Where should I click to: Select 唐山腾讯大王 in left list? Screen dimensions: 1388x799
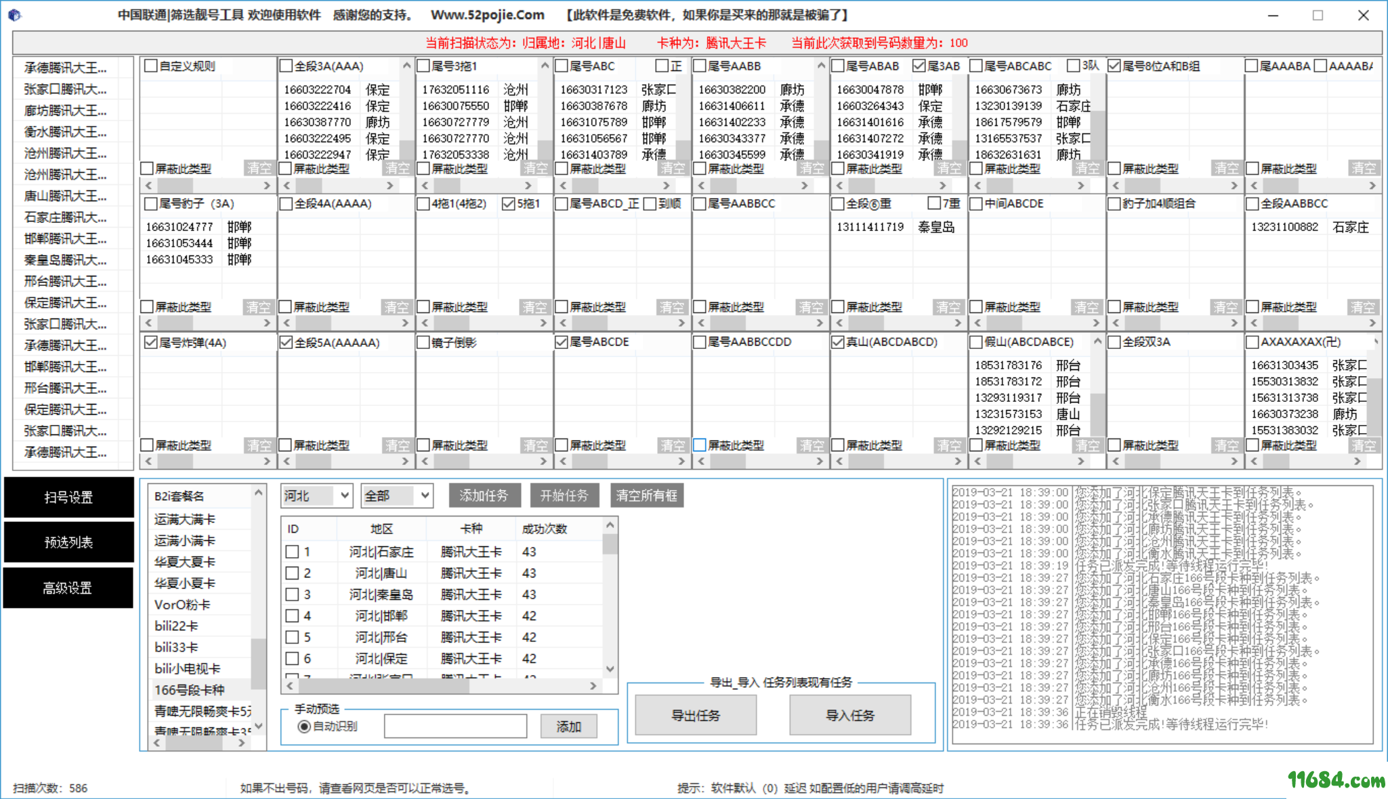click(x=66, y=196)
